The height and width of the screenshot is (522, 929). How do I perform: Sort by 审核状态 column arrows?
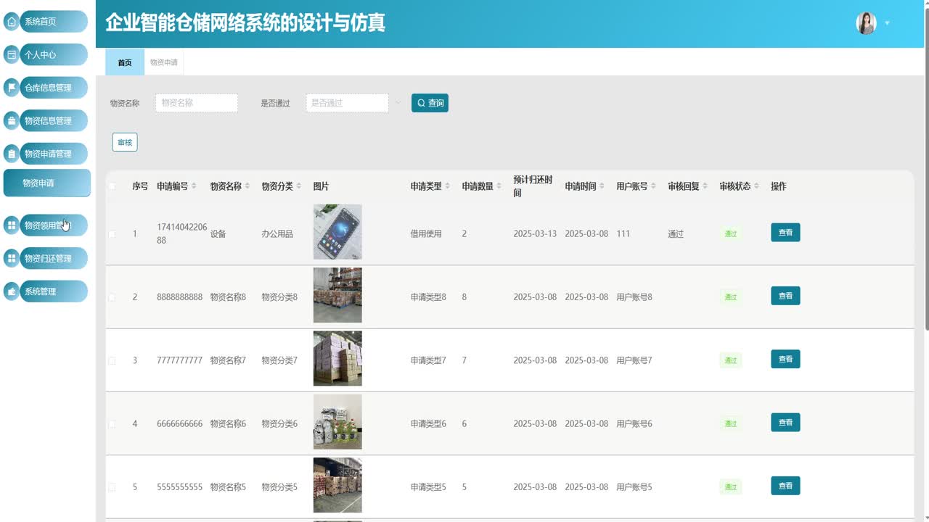[x=756, y=186]
